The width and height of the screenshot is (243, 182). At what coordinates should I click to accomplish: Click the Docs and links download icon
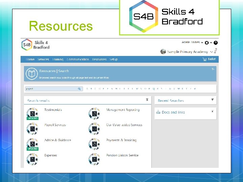coord(158,112)
